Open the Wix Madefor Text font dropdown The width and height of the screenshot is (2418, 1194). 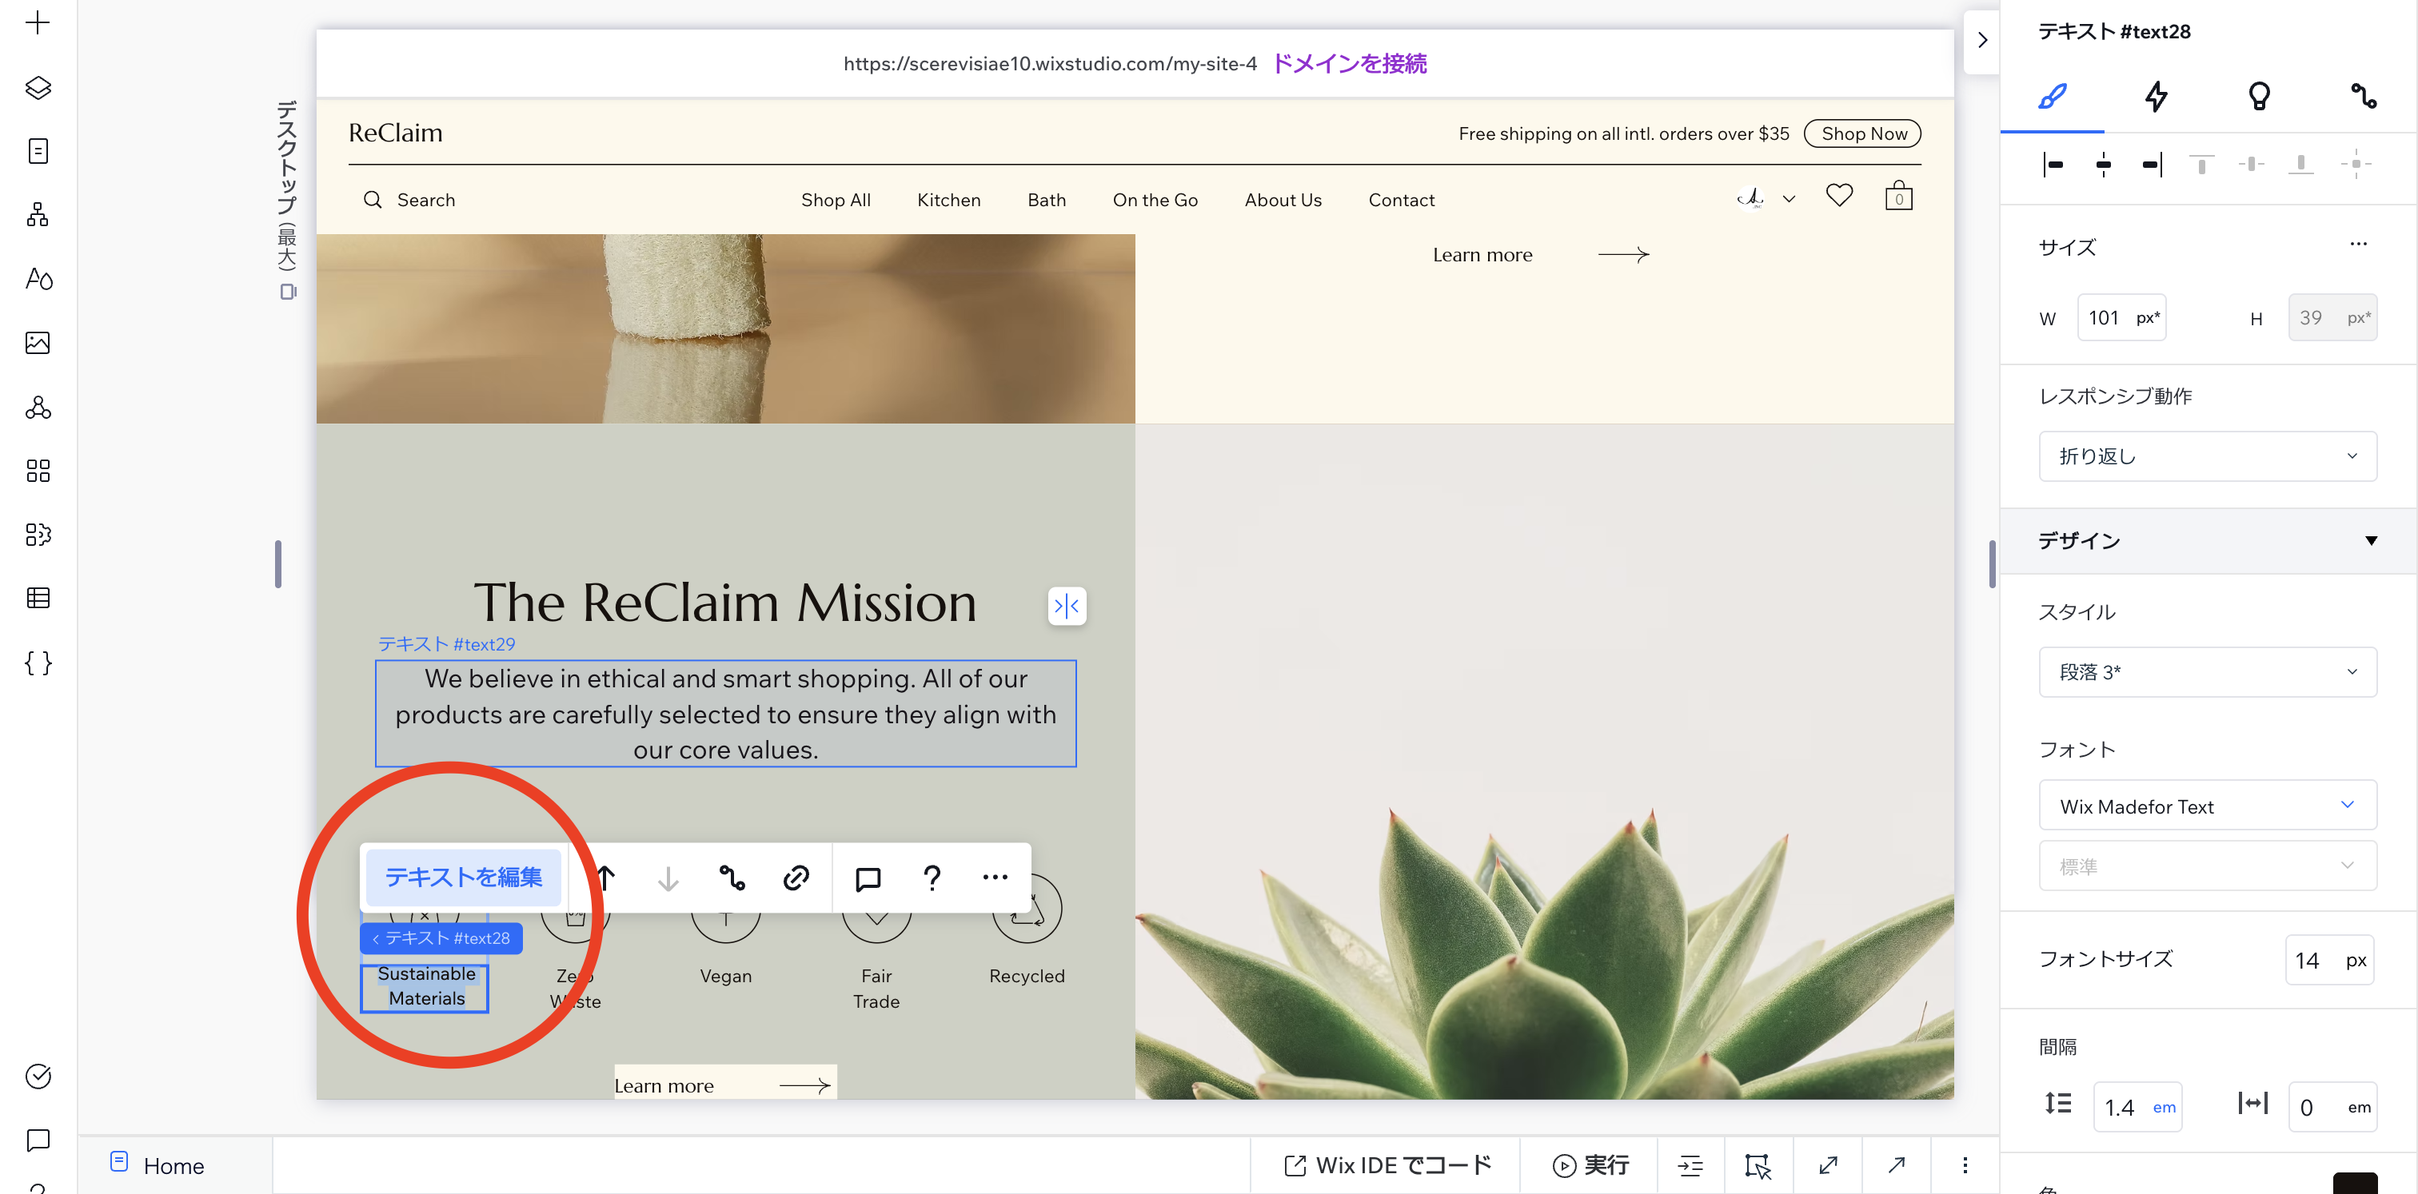pyautogui.click(x=2206, y=806)
